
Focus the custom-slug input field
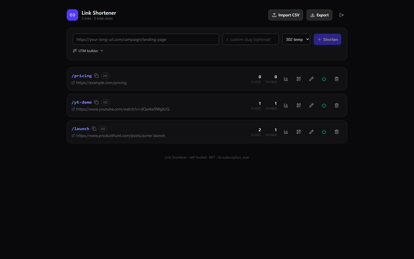tap(250, 39)
